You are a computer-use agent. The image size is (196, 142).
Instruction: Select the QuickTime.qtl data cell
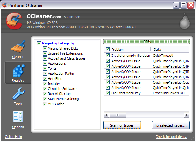pos(163,56)
